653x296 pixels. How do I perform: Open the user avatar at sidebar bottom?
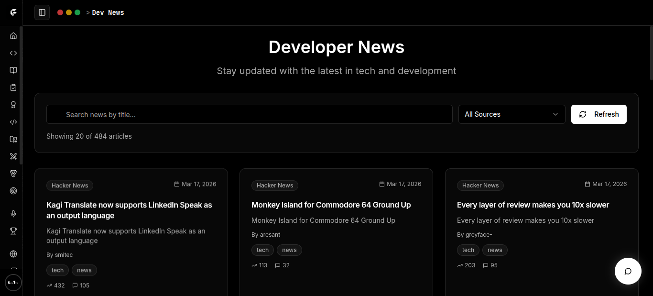pos(13,283)
